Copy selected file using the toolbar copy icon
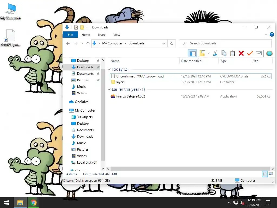 224,53
